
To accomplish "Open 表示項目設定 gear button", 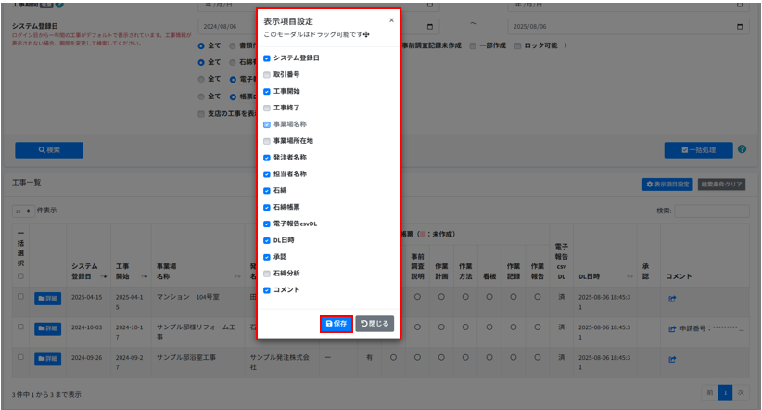I will [667, 185].
